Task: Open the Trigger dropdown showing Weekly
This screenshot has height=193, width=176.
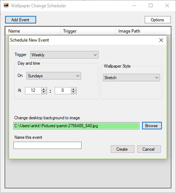Action: click(64, 55)
